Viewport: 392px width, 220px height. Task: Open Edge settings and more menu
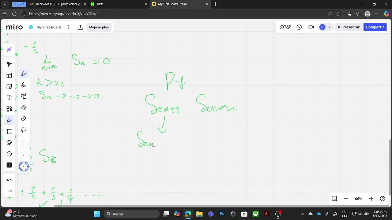tap(377, 14)
